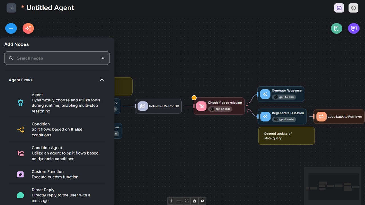This screenshot has height=205, width=365.
Task: Clear the search nodes field
Action: (103, 58)
